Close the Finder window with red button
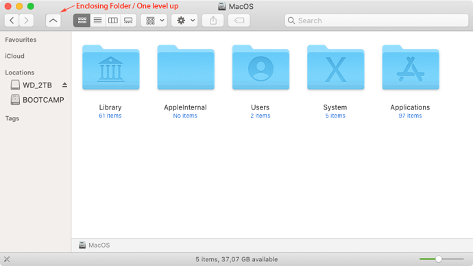The height and width of the screenshot is (266, 473). click(8, 6)
